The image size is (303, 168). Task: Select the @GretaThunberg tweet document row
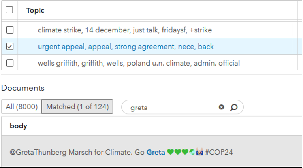257,152
